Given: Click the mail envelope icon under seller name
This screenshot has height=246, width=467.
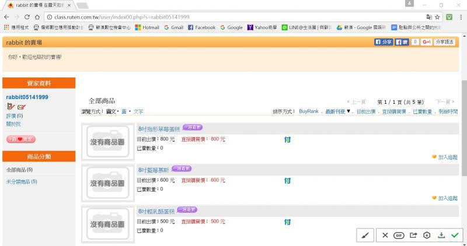Looking at the screenshot, I should click(22, 107).
